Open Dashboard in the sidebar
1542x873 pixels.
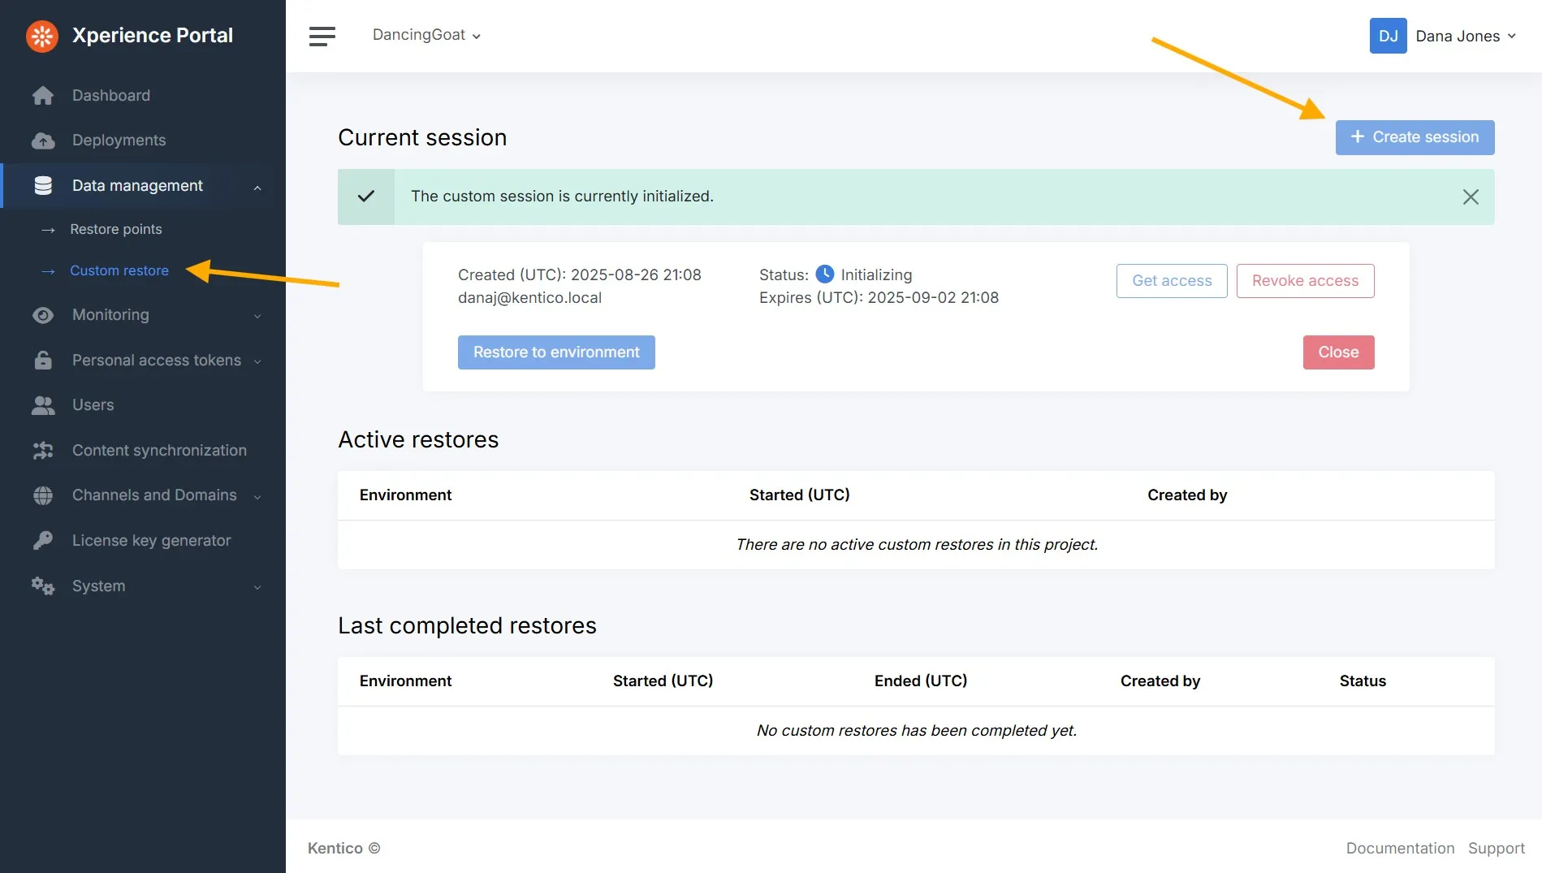(x=111, y=96)
